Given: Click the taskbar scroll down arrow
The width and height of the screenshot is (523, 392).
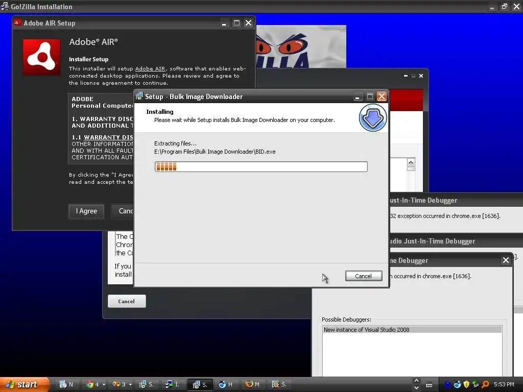Looking at the screenshot, I should coord(416,388).
